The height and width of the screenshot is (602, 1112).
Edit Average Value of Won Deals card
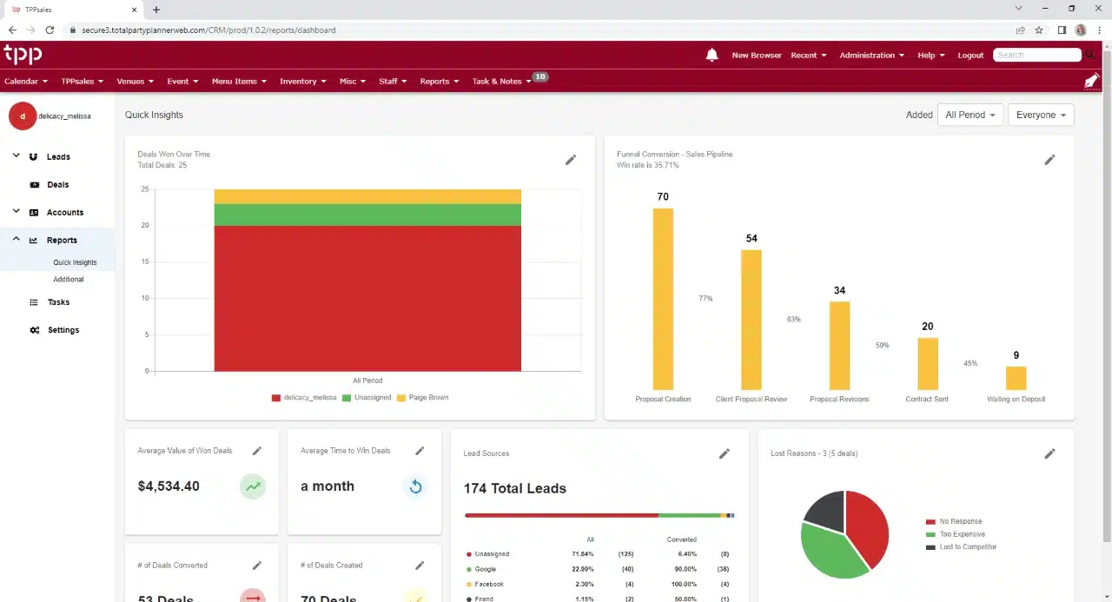click(257, 451)
